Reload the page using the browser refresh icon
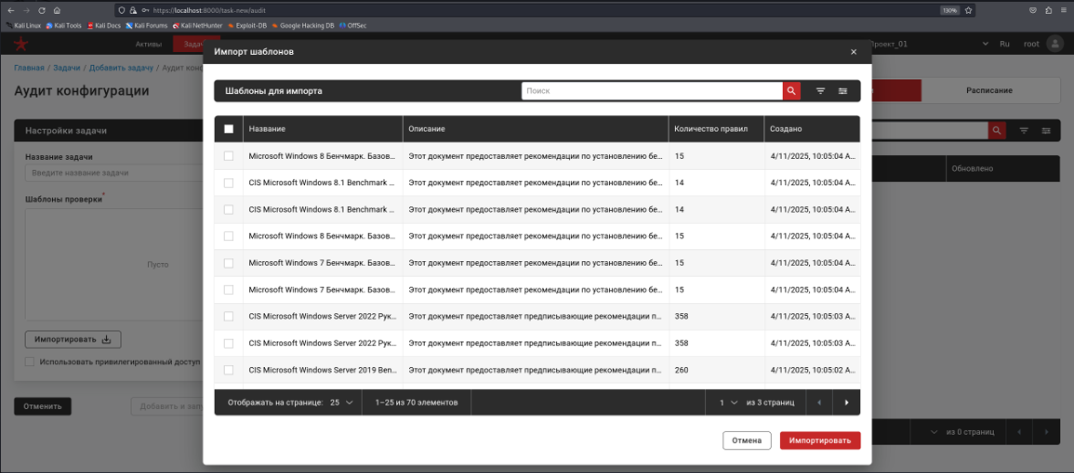 pyautogui.click(x=42, y=10)
